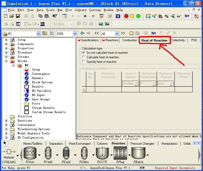Click the << previous form button
This screenshot has width=203, height=171.
96,33
